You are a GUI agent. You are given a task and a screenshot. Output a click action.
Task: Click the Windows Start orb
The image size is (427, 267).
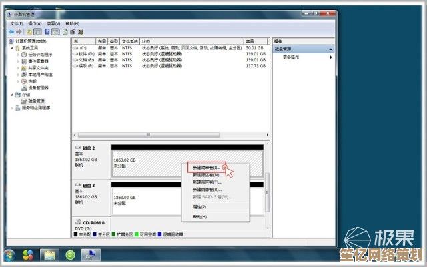coord(9,255)
